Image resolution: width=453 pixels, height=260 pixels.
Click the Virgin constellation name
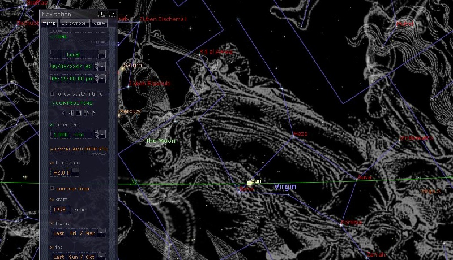click(x=285, y=187)
